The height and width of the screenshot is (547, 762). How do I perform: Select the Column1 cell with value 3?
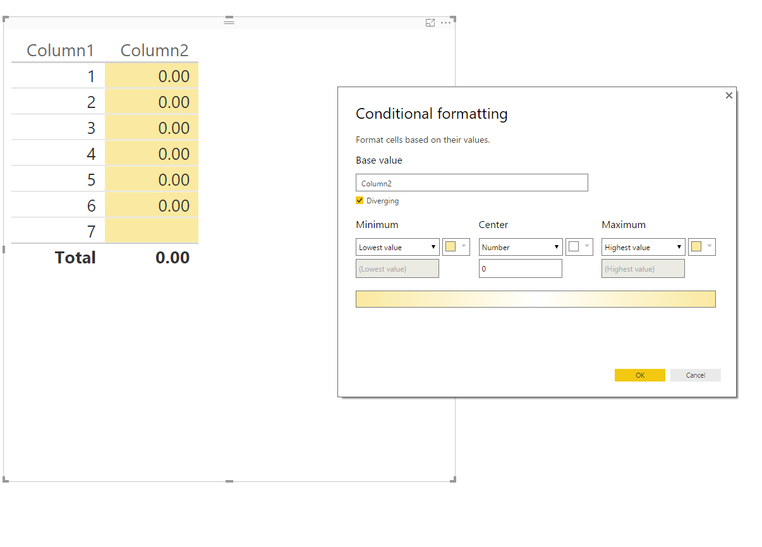(x=58, y=128)
